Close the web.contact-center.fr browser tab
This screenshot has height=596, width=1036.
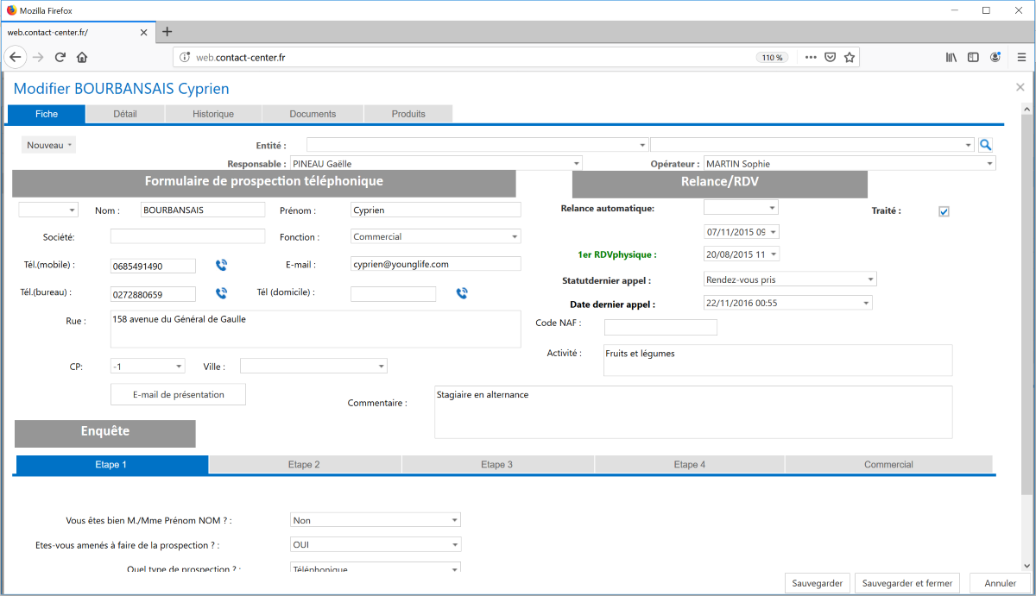tap(143, 32)
